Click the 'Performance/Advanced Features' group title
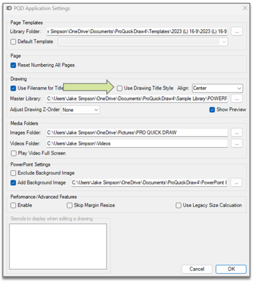 point(43,197)
